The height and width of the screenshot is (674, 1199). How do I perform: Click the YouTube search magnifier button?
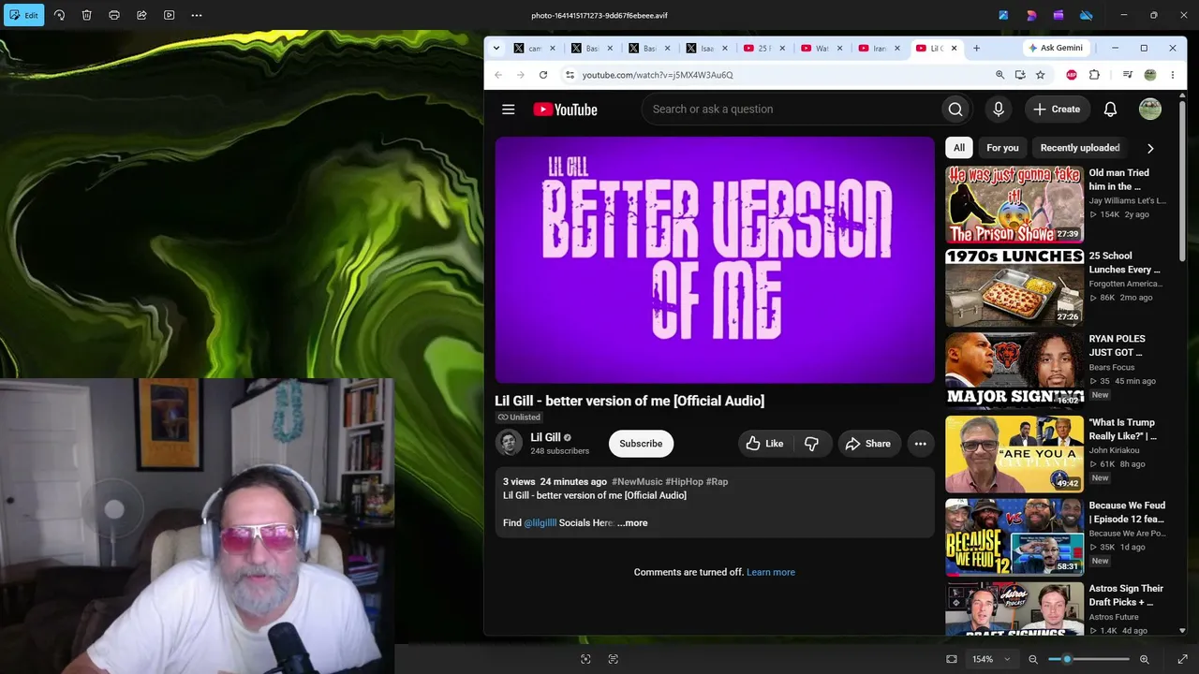(955, 110)
